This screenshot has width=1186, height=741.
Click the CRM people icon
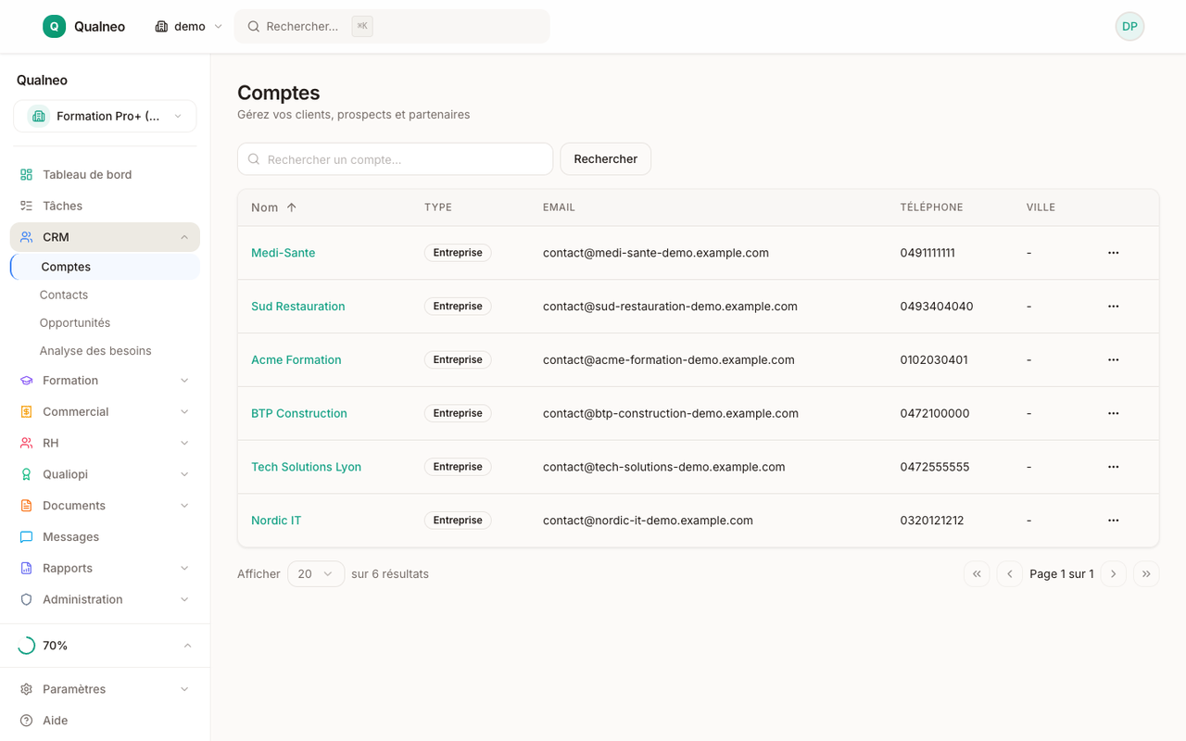click(x=26, y=237)
